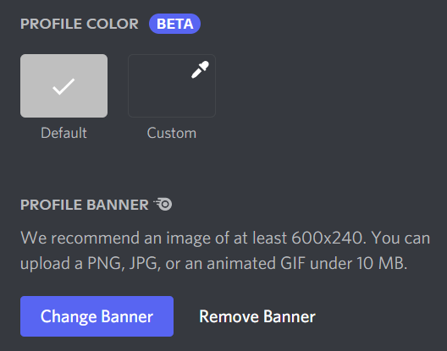Image resolution: width=447 pixels, height=351 pixels.
Task: Choose the Default color option
Action: [x=63, y=85]
